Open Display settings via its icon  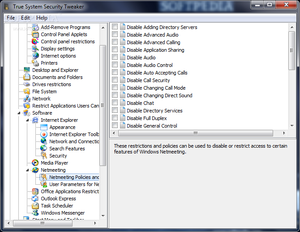point(35,49)
